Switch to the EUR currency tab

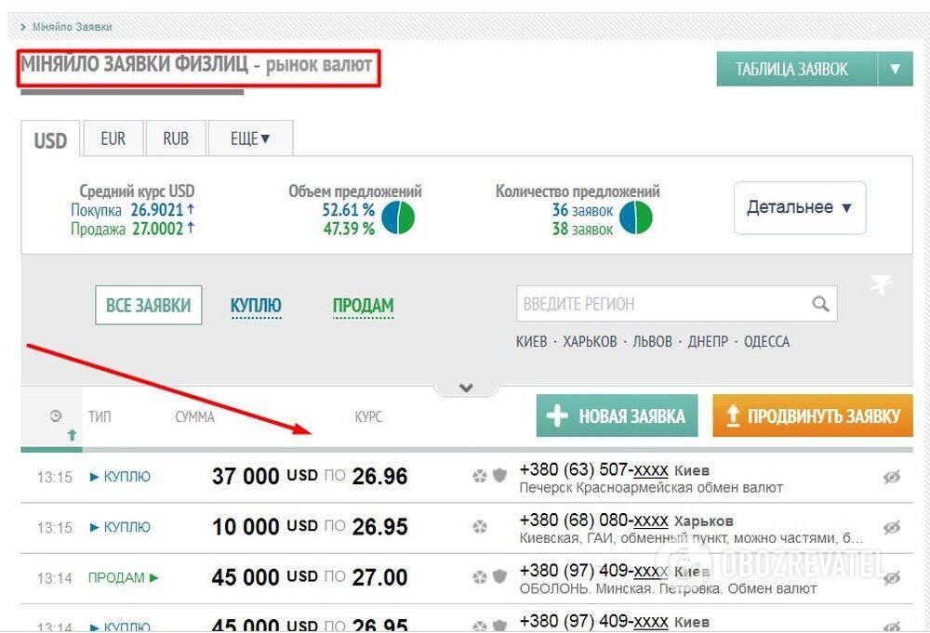tap(113, 138)
